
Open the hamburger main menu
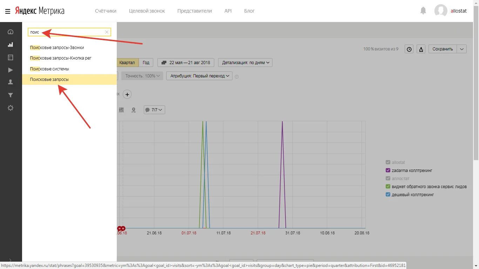pos(8,11)
